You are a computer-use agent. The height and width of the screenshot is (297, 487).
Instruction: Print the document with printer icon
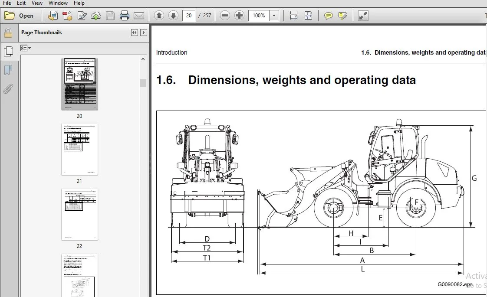125,16
